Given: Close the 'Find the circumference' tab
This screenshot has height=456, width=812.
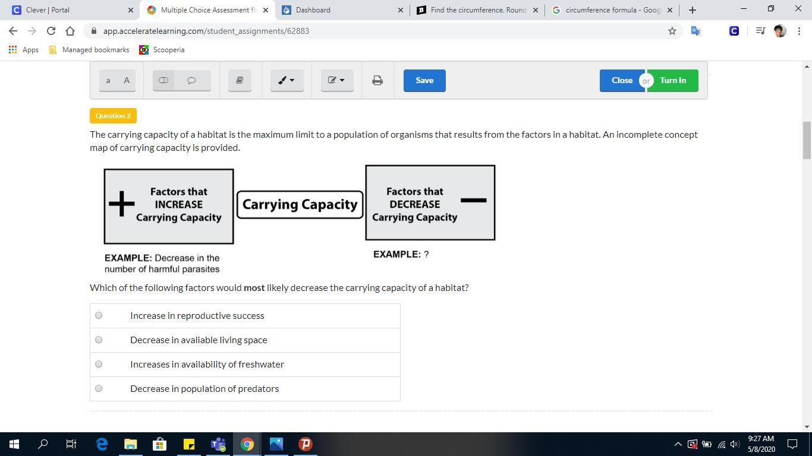Looking at the screenshot, I should [535, 10].
